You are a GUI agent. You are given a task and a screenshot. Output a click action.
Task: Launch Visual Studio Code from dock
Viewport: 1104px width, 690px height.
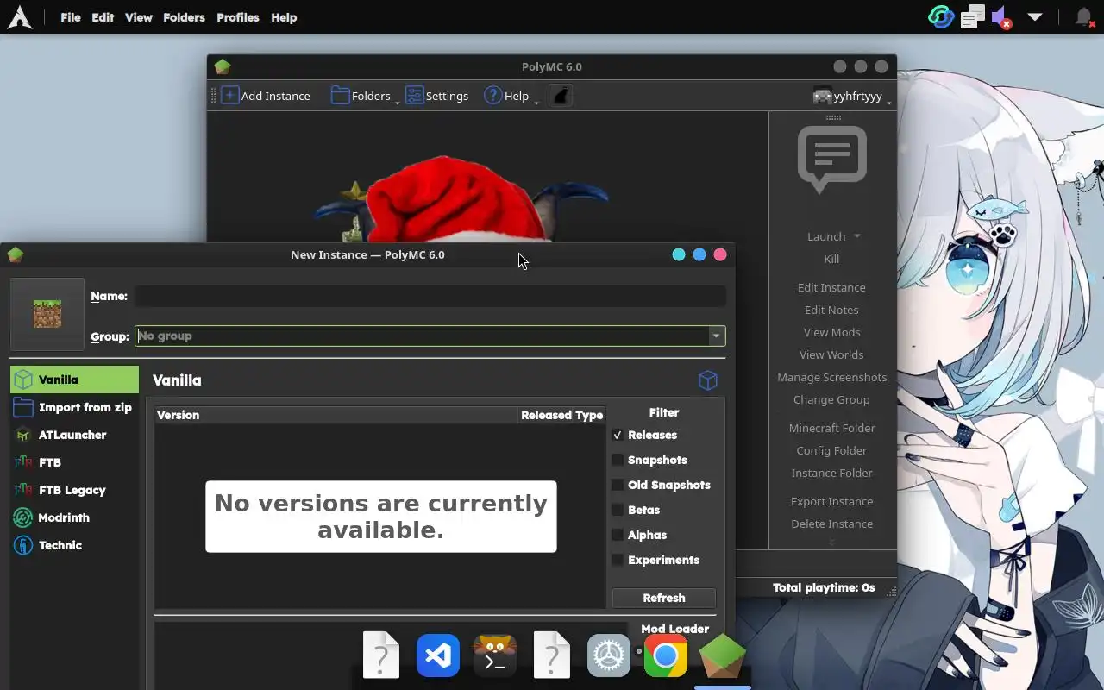438,655
